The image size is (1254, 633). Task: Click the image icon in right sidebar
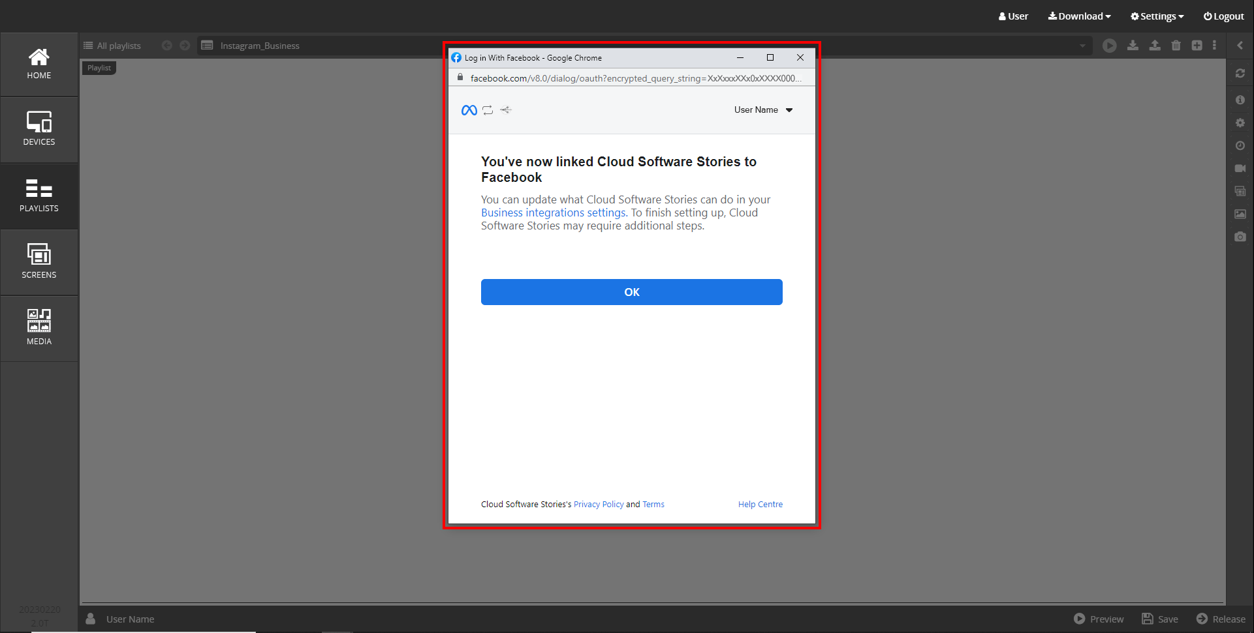[x=1240, y=214]
